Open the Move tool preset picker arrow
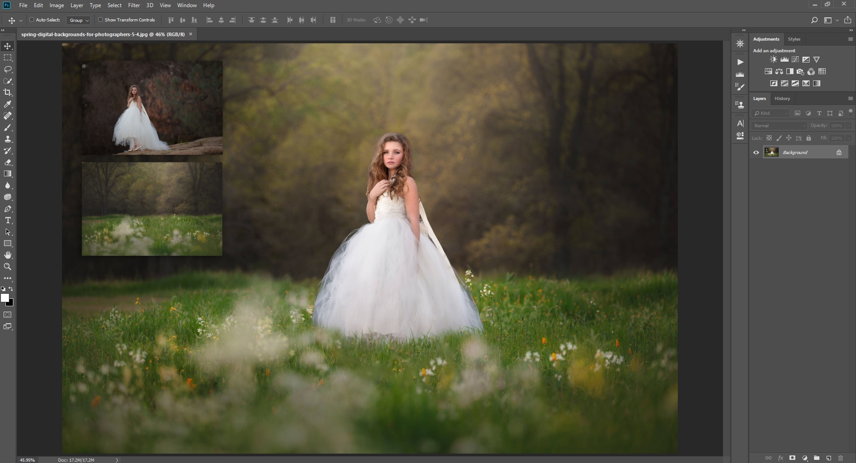Screen dimensions: 856x463 click(x=21, y=21)
